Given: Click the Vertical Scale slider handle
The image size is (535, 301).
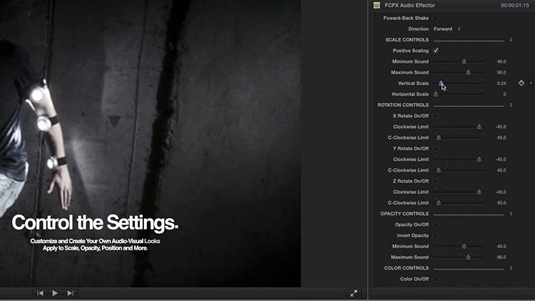Looking at the screenshot, I should click(441, 83).
